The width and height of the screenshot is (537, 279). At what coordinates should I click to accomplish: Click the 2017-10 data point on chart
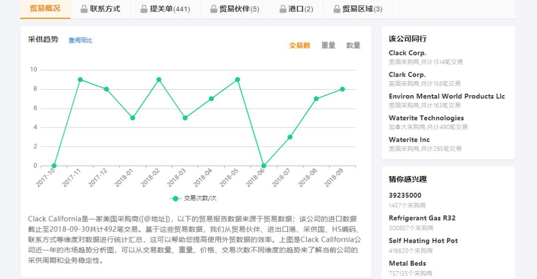[x=54, y=166]
